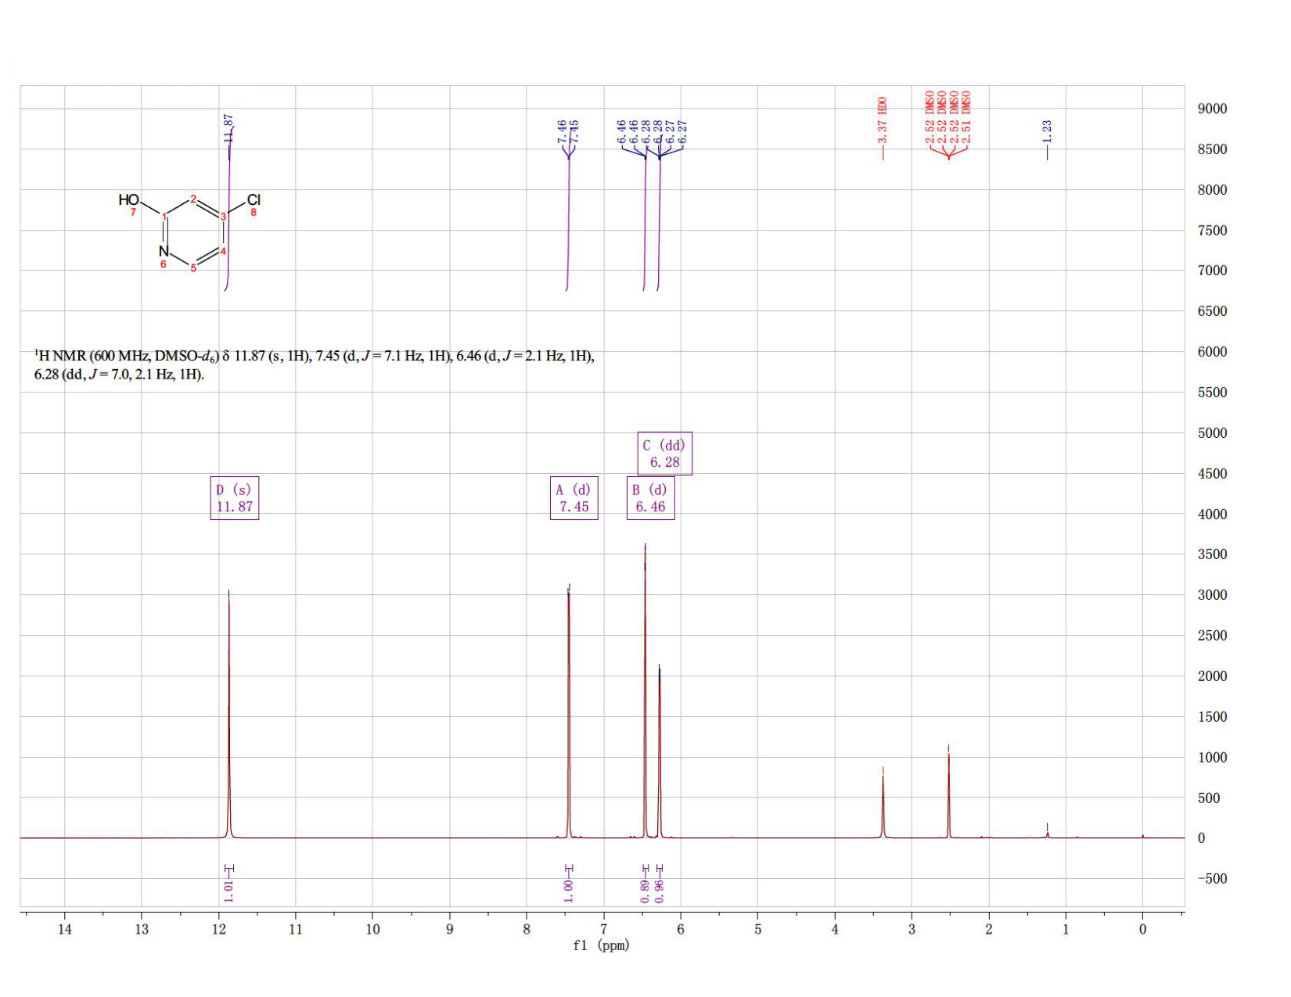Image resolution: width=1291 pixels, height=997 pixels.
Task: Click the 0 ppm axis tick label
Action: pyautogui.click(x=1142, y=929)
